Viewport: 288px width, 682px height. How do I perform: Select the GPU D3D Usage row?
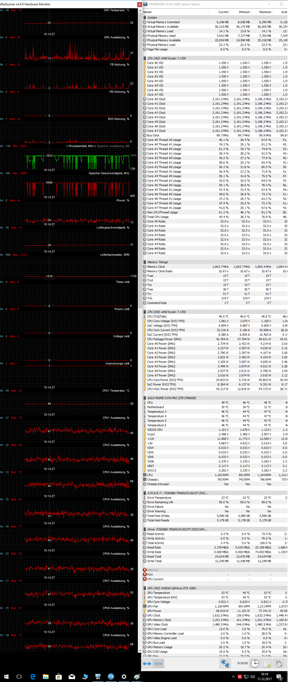coord(215,652)
